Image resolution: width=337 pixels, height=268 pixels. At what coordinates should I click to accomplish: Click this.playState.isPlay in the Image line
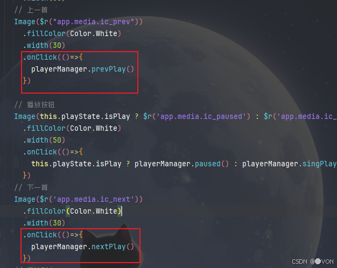(x=85, y=116)
